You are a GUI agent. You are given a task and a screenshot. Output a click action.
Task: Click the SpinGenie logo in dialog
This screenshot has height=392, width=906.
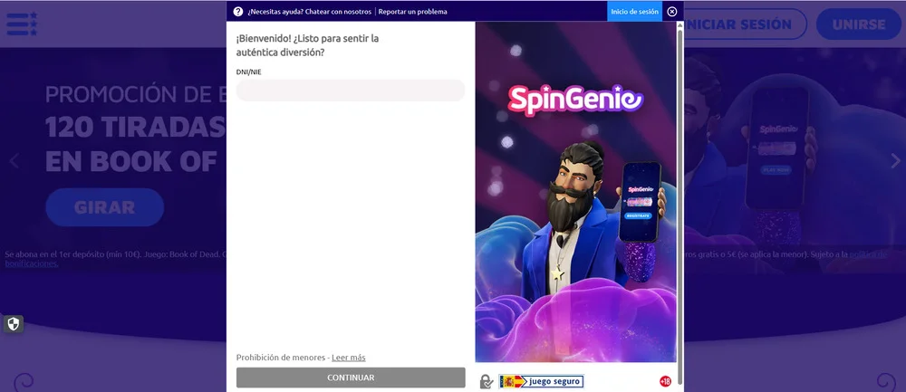tap(575, 100)
